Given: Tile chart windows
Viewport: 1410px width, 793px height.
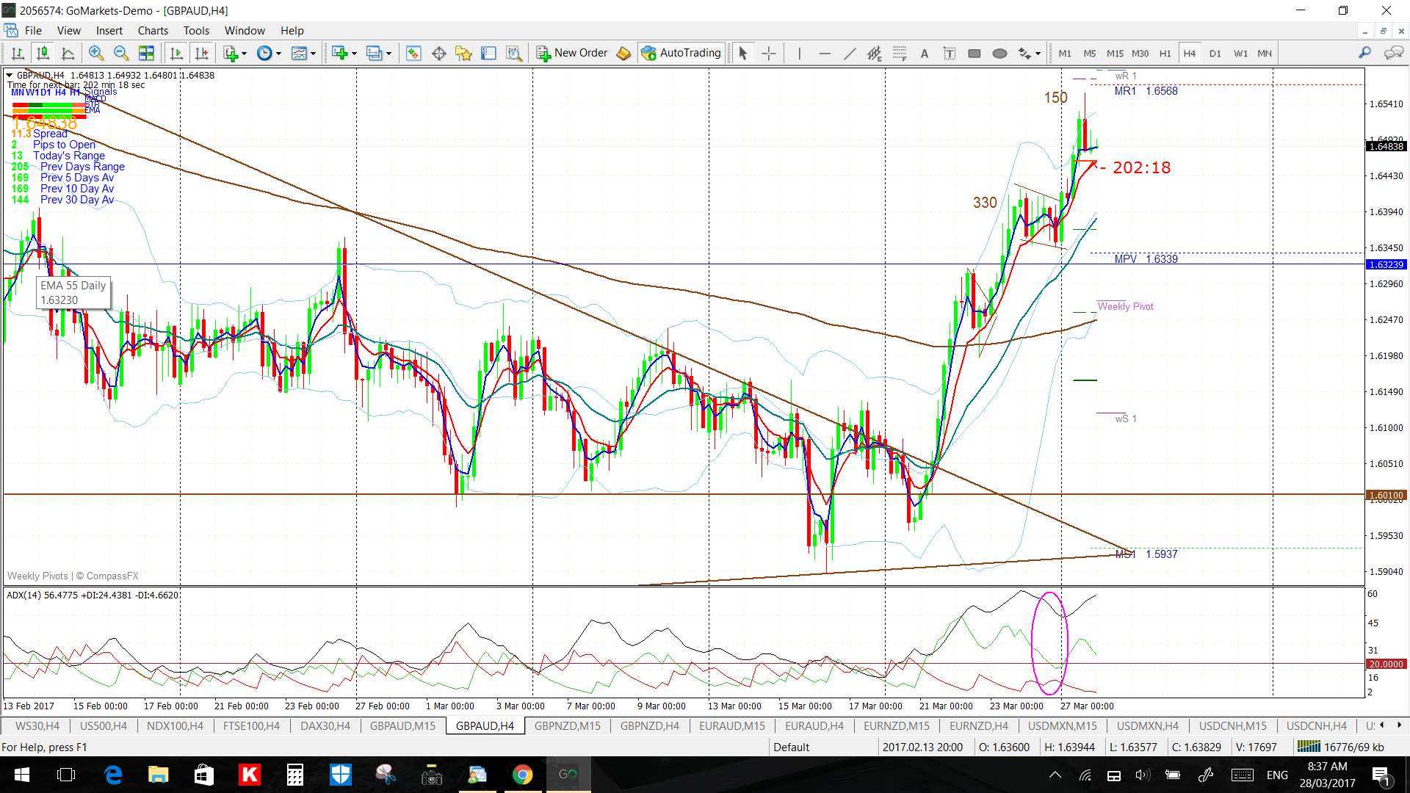Looking at the screenshot, I should click(146, 53).
